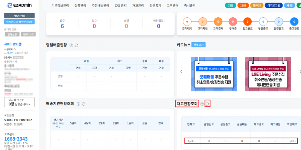Refresh the 배송지연현황조회 panel

(x=84, y=104)
